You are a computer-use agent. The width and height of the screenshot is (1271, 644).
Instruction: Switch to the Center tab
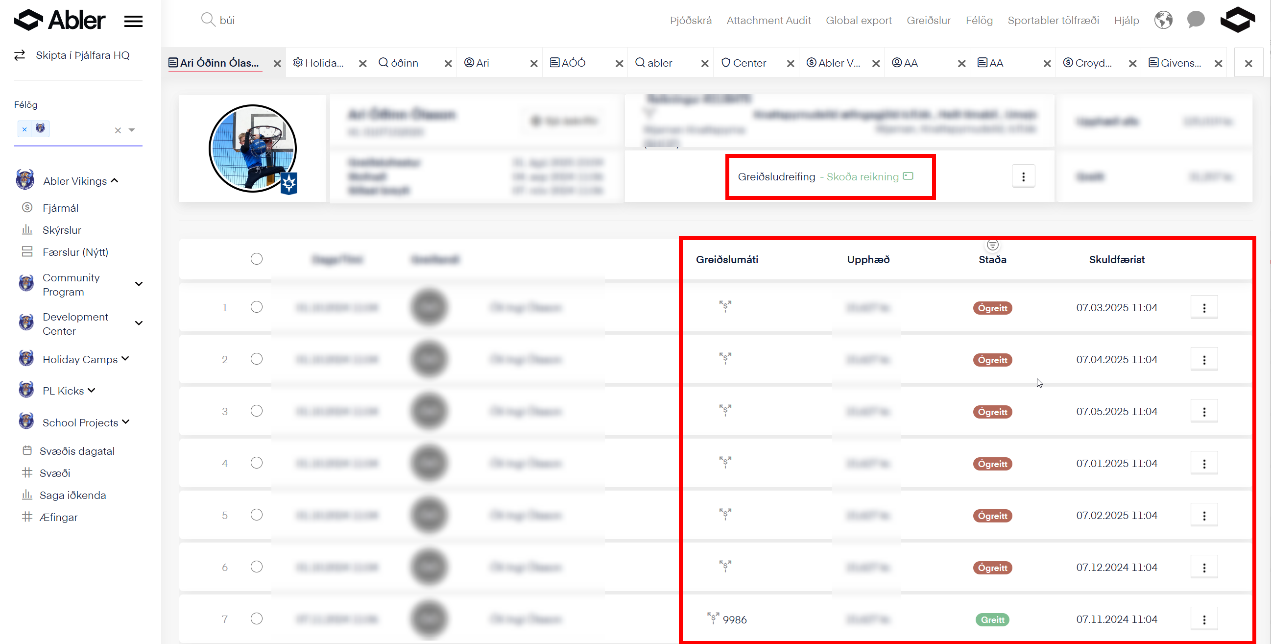click(x=748, y=63)
